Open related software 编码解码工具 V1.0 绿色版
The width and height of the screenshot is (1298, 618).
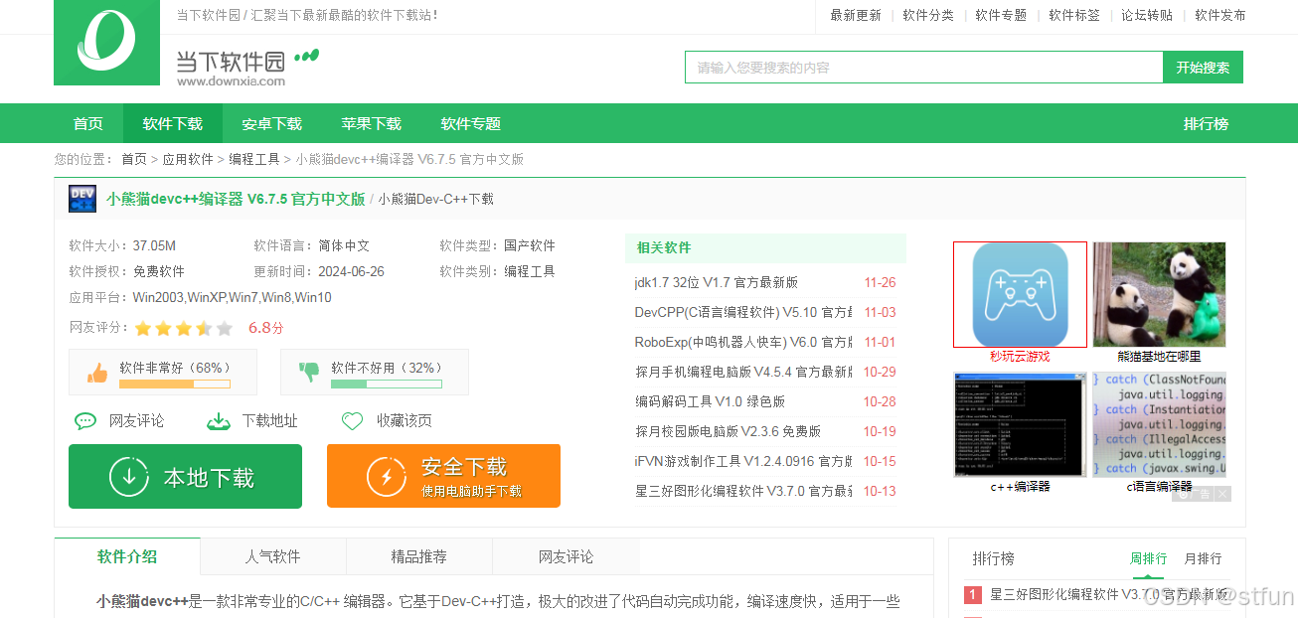(710, 401)
